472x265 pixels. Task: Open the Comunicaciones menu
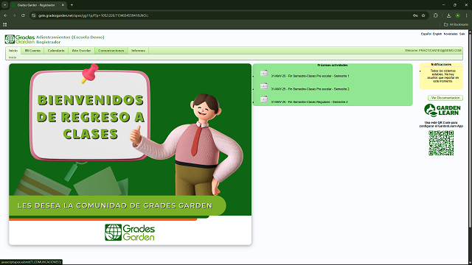(111, 51)
